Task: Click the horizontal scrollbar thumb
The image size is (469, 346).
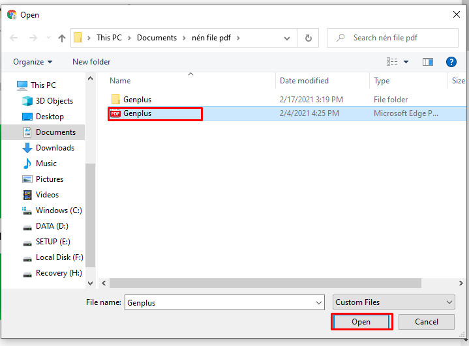Action: [265, 283]
